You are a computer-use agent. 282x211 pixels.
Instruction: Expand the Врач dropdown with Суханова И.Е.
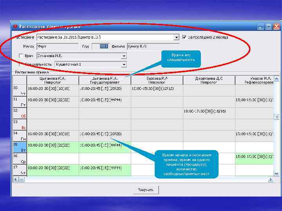tap(124, 56)
